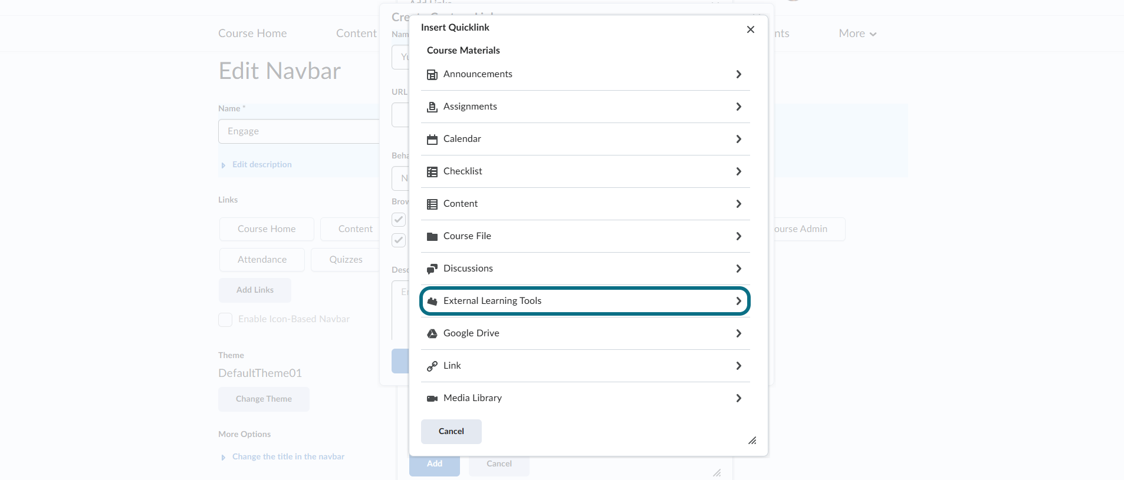Click the Media Library camera icon
The height and width of the screenshot is (480, 1124).
pyautogui.click(x=432, y=399)
